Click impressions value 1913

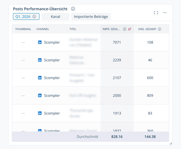(117, 113)
